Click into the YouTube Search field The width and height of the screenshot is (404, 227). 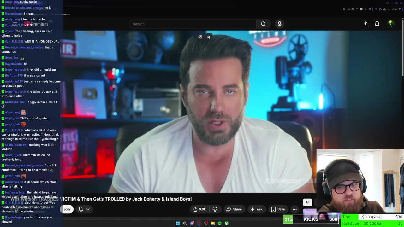point(193,24)
